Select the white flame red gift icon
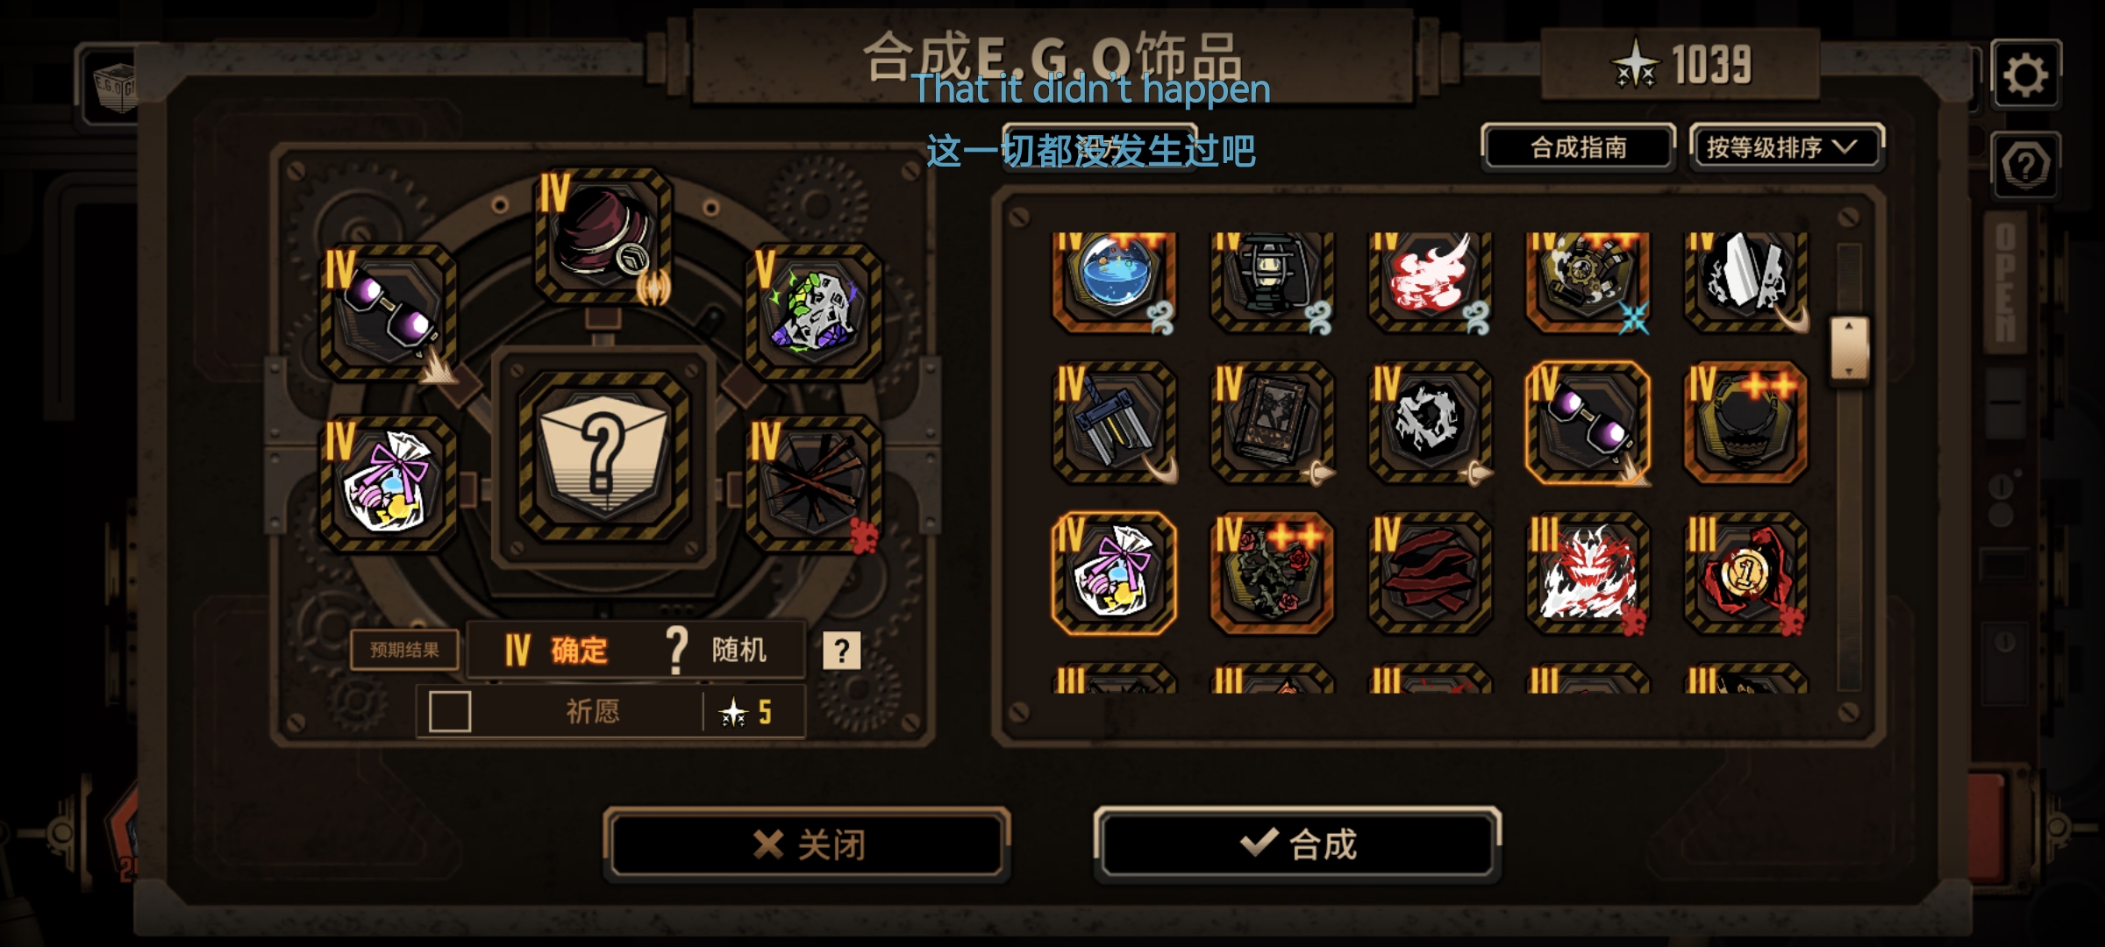The image size is (2105, 947). tap(1430, 281)
